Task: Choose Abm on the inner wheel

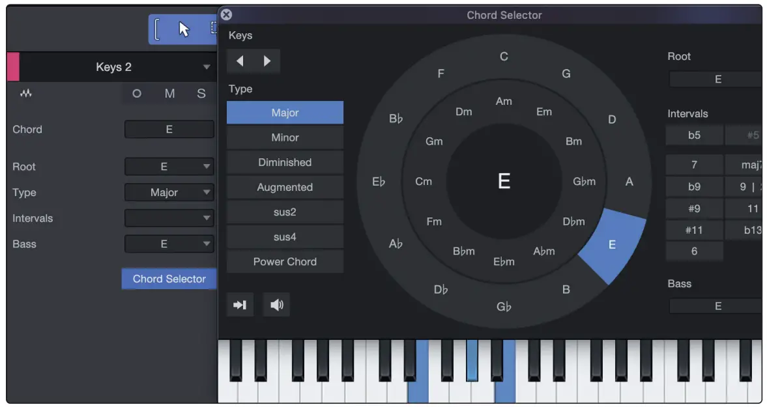Action: pos(544,251)
